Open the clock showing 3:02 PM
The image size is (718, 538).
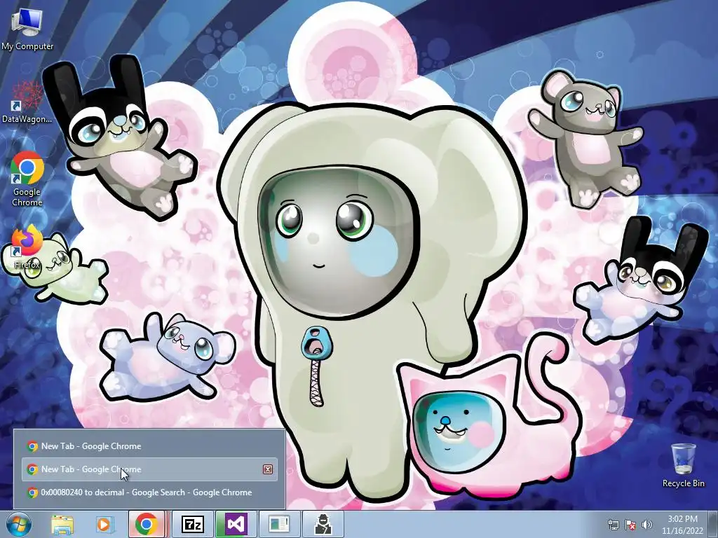[682, 525]
